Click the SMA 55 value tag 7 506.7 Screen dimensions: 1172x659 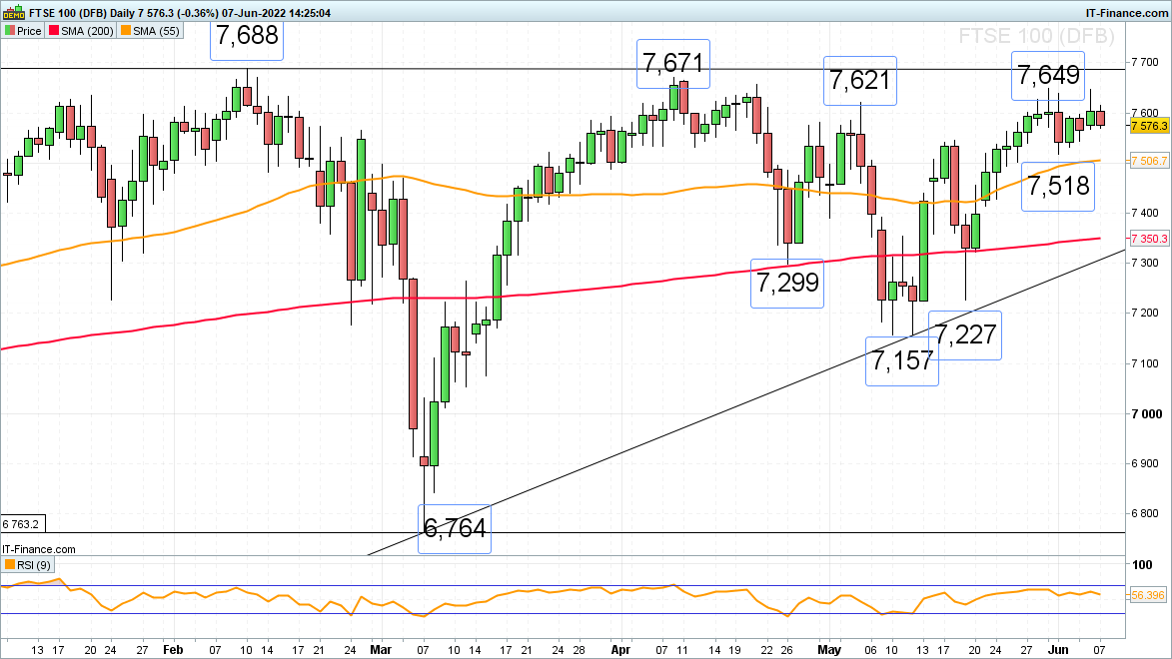click(x=1149, y=161)
